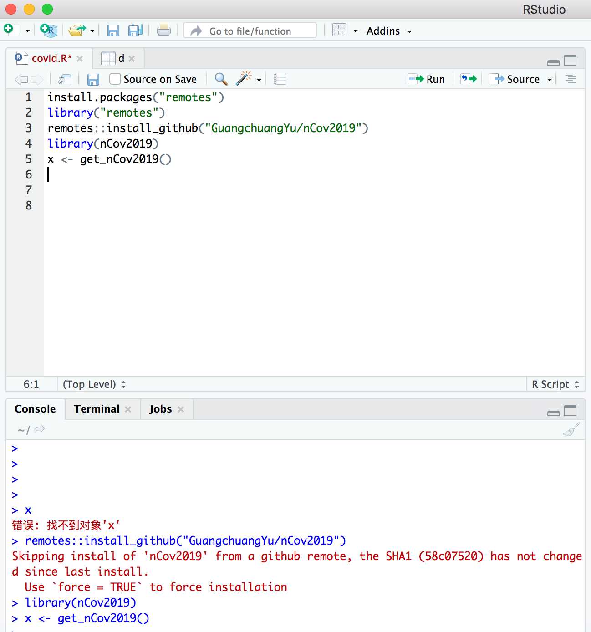Image resolution: width=591 pixels, height=632 pixels.
Task: Click the code tools magic wand
Action: 244,78
